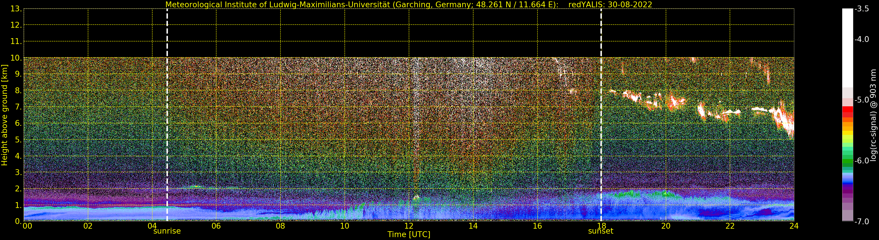Click the 12 km height tick label
Image resolution: width=879 pixels, height=240 pixels.
(16, 25)
